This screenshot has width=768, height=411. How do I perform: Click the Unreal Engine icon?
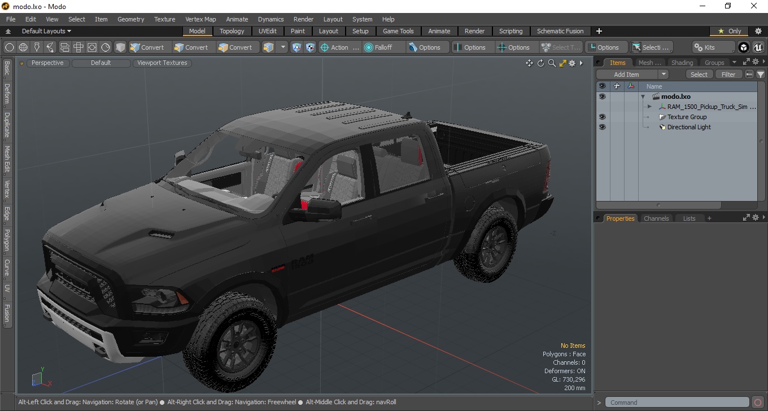(758, 47)
